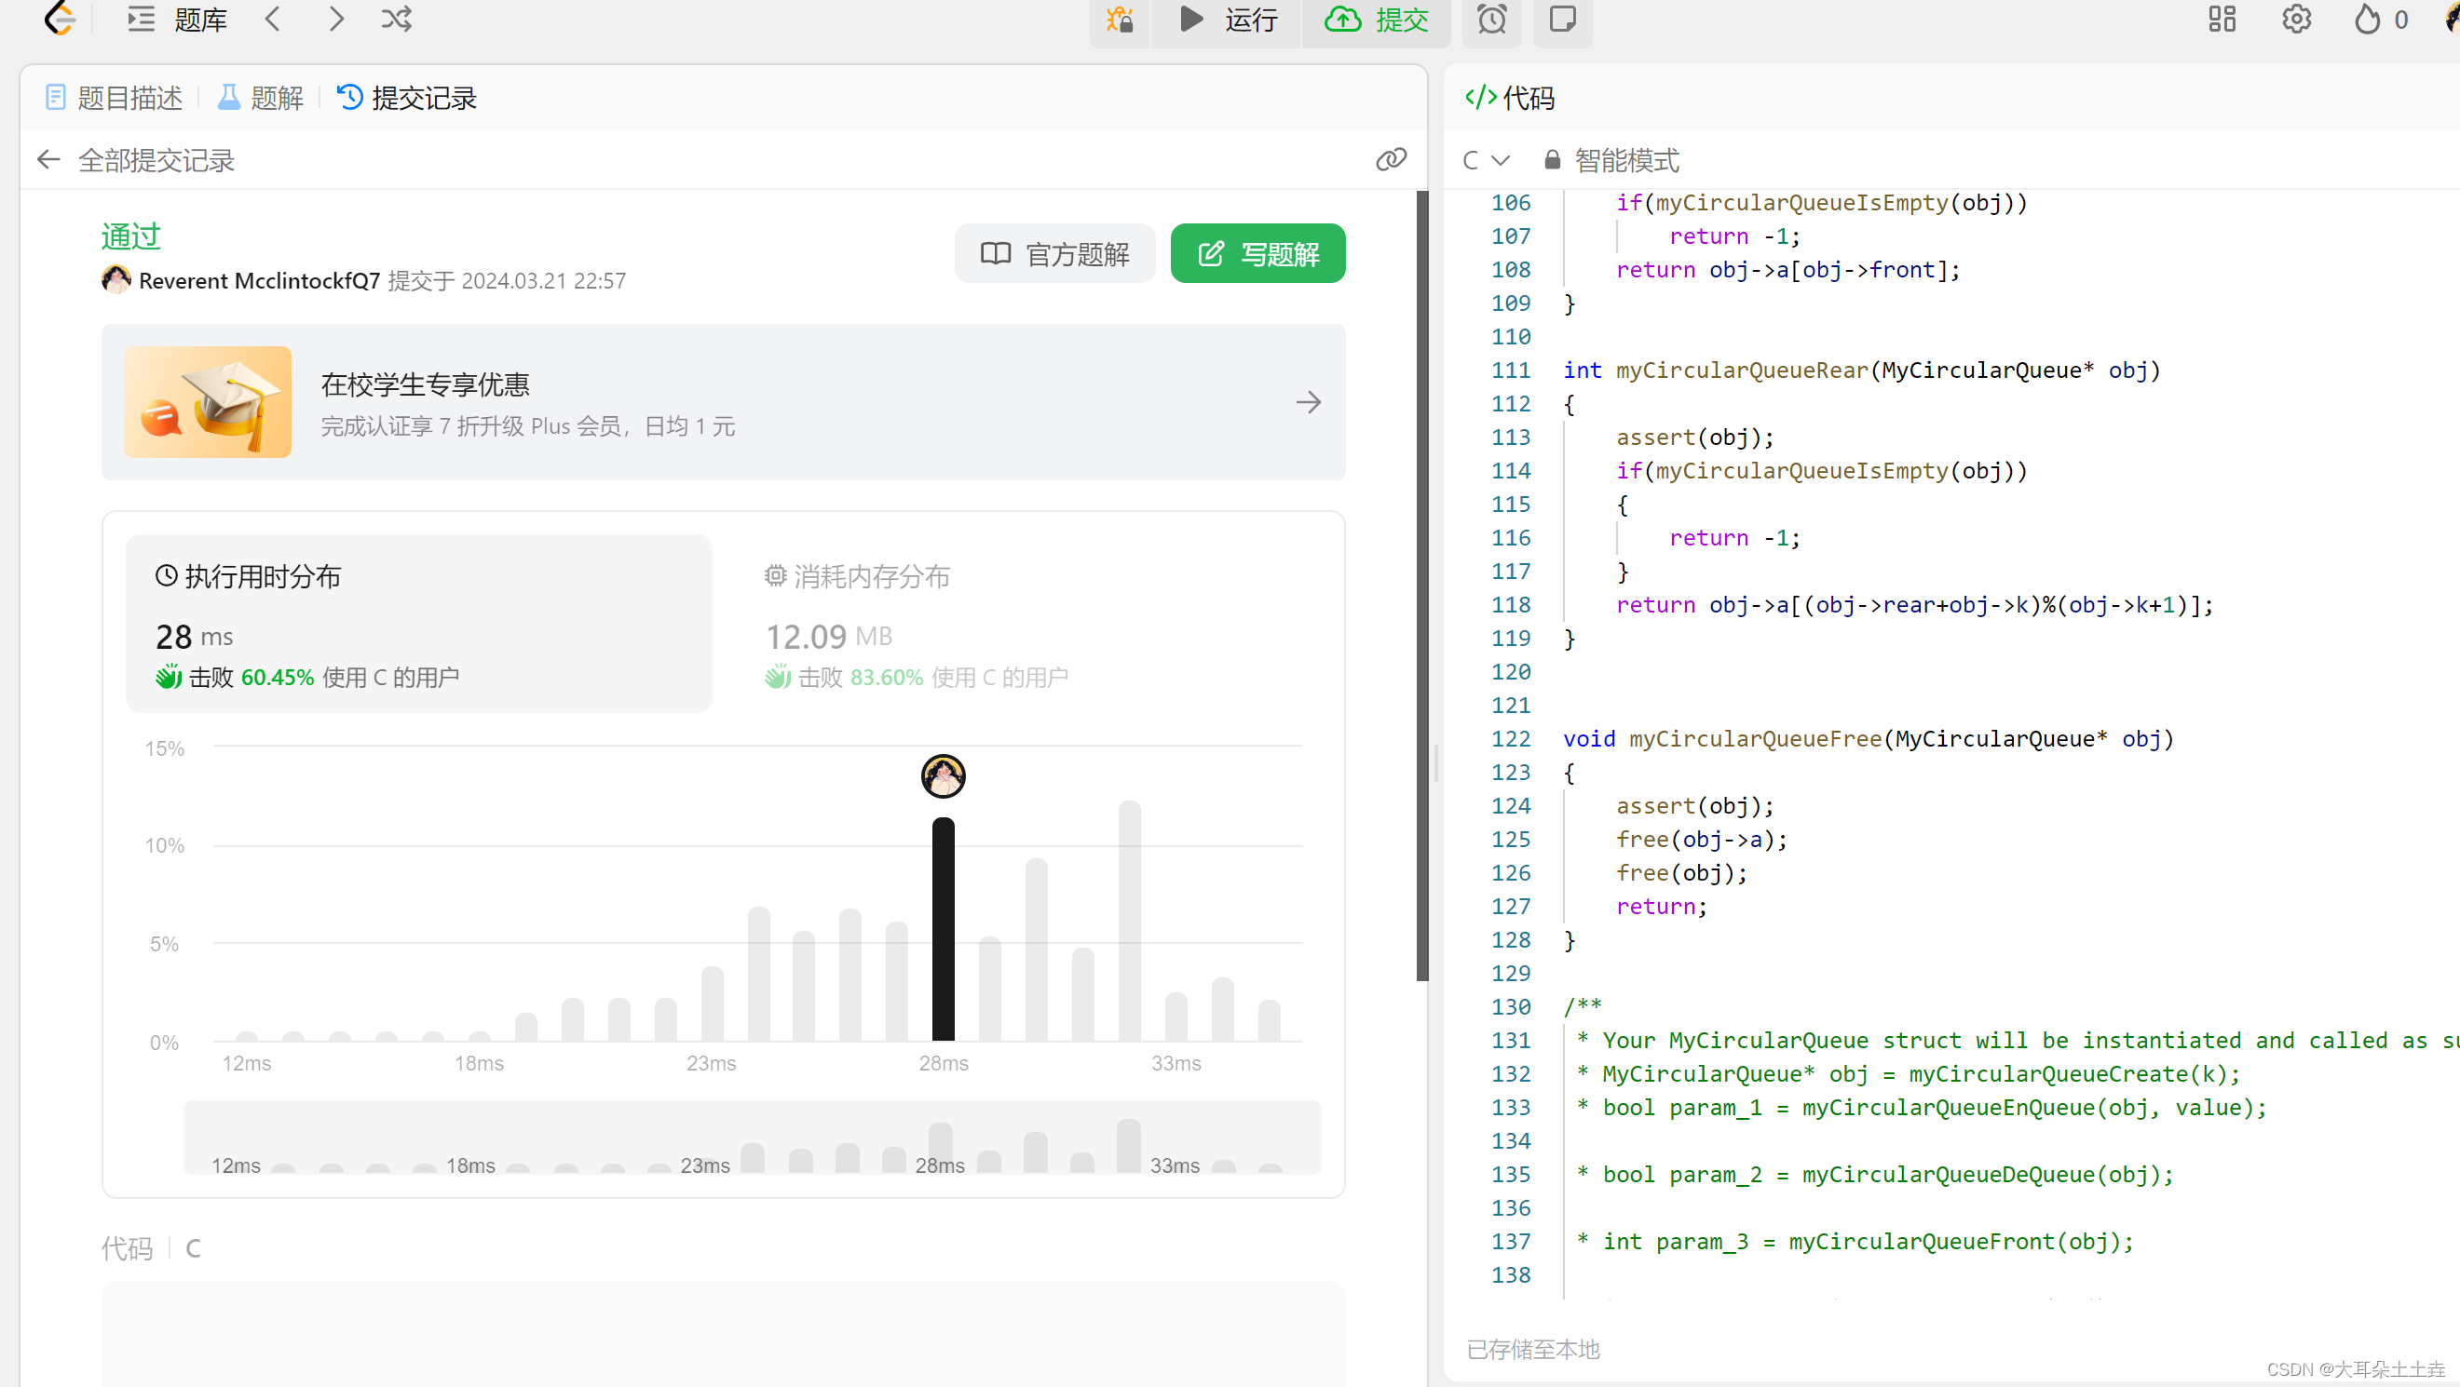This screenshot has height=1387, width=2460.
Task: Click the return obj->a[obj->front]; line
Action: (x=1787, y=270)
